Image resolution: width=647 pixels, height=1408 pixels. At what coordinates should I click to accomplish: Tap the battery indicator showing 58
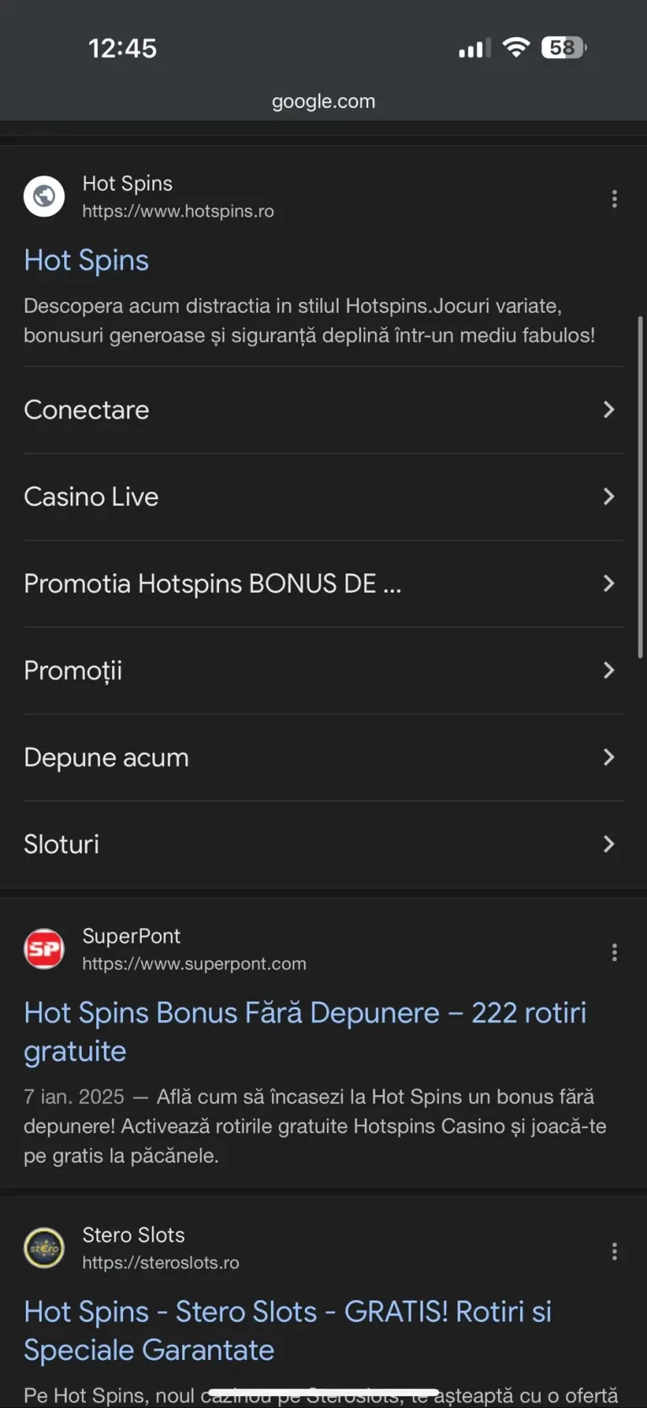coord(564,48)
